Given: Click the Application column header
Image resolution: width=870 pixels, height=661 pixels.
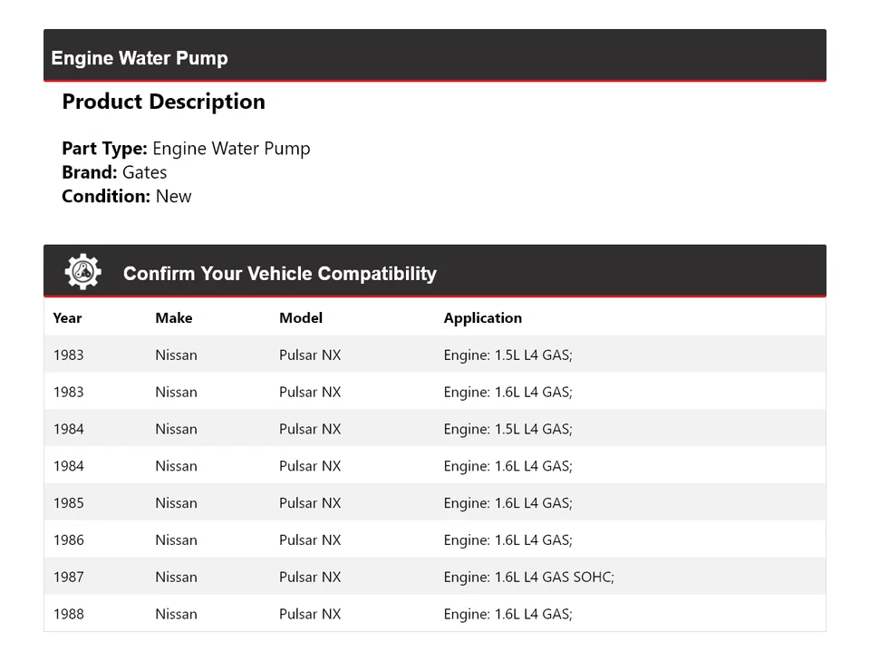Looking at the screenshot, I should tap(483, 318).
